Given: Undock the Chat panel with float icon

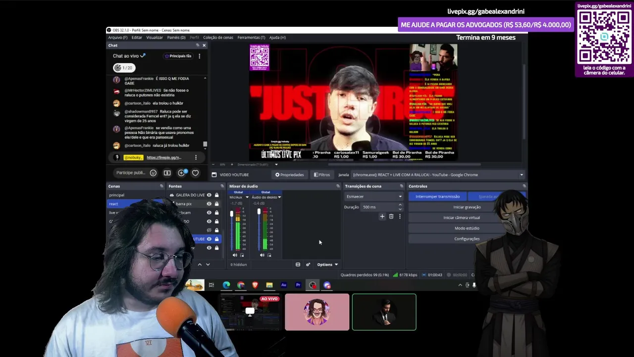Looking at the screenshot, I should (197, 45).
